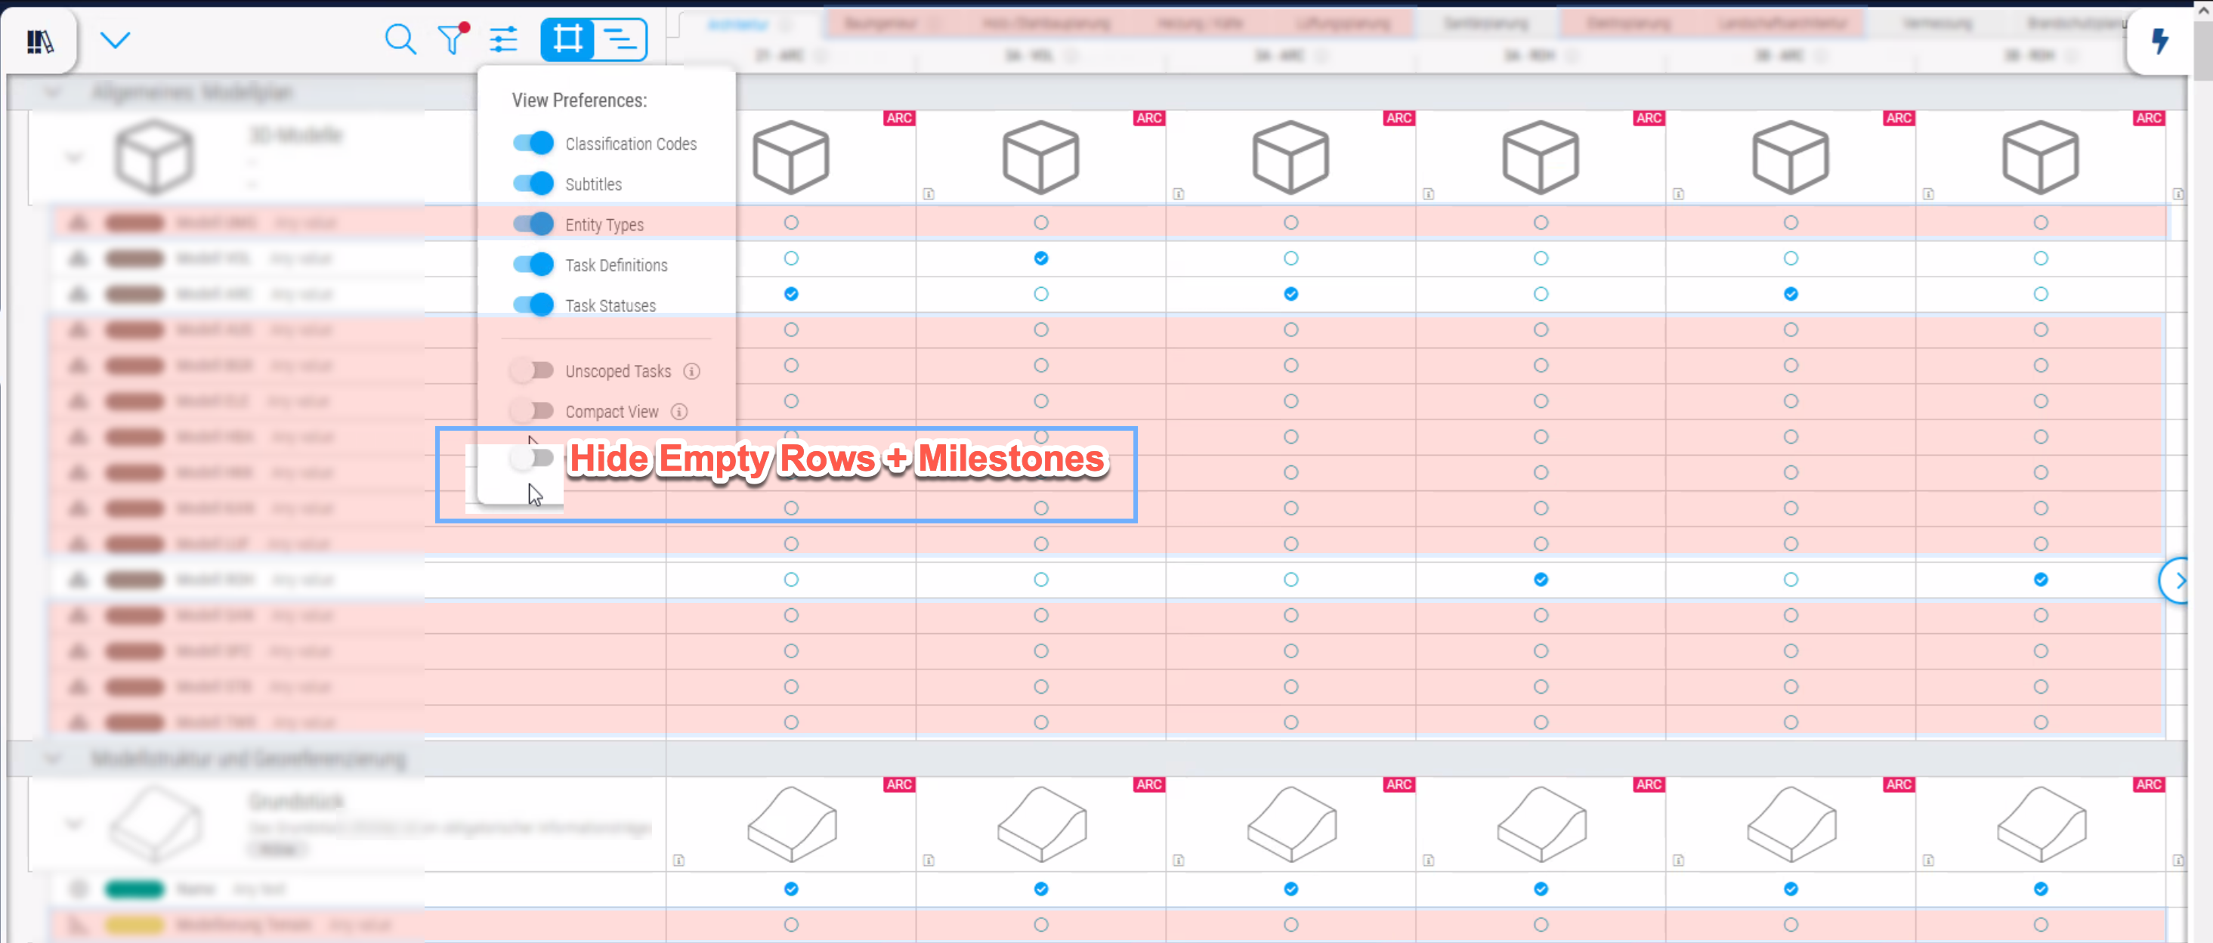
Task: Click the entity icon in the Modell VDL row
Action: click(78, 258)
